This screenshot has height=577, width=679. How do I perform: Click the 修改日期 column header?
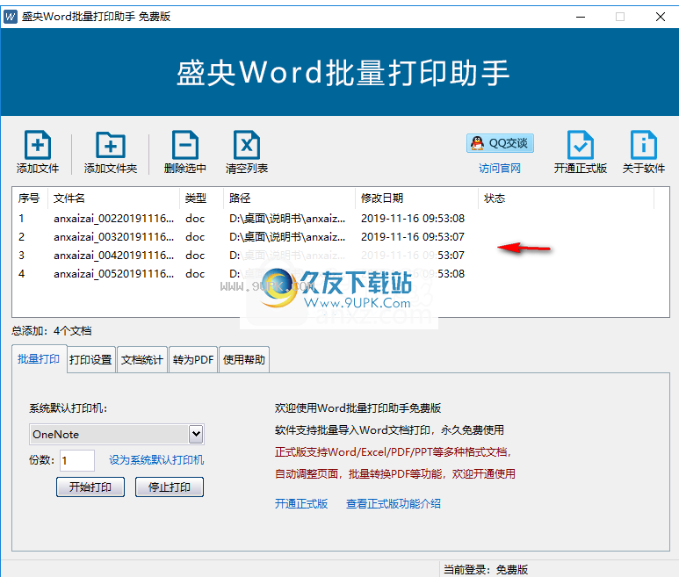coord(416,198)
